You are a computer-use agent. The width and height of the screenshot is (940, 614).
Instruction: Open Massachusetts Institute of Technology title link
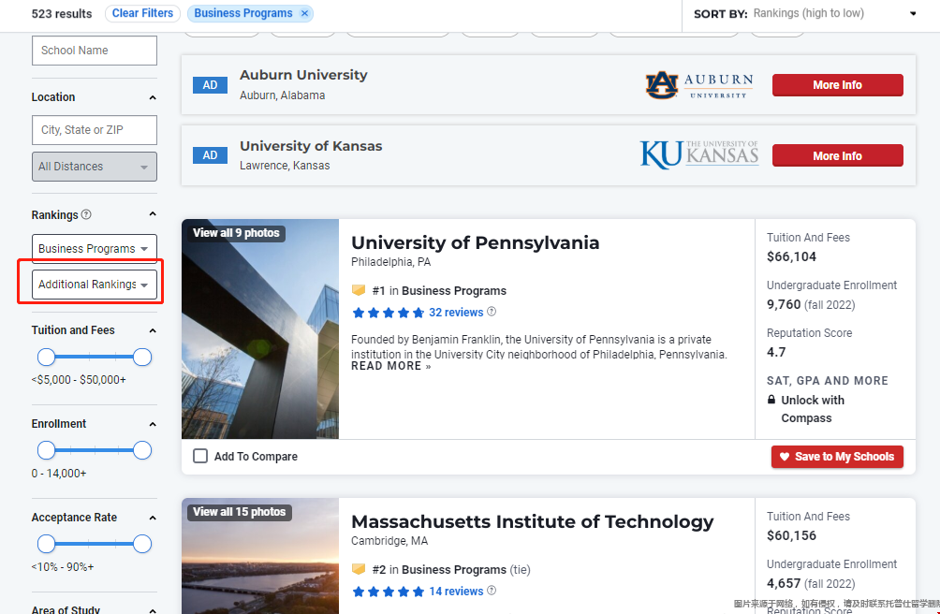533,521
